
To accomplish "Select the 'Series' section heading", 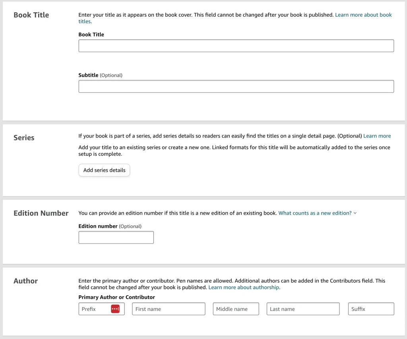I will pyautogui.click(x=24, y=138).
